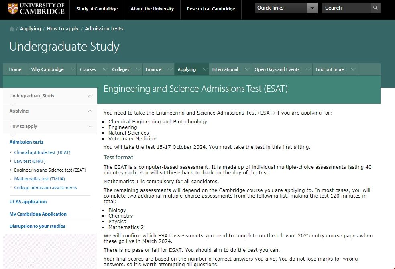Go to Mathematics test (TMUA) page
Image resolution: width=395 pixels, height=269 pixels.
(x=39, y=179)
